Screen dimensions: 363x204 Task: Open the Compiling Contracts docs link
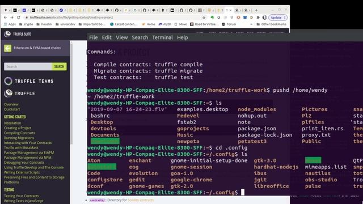(19, 133)
